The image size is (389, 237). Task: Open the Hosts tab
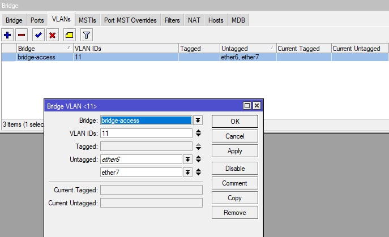point(216,20)
